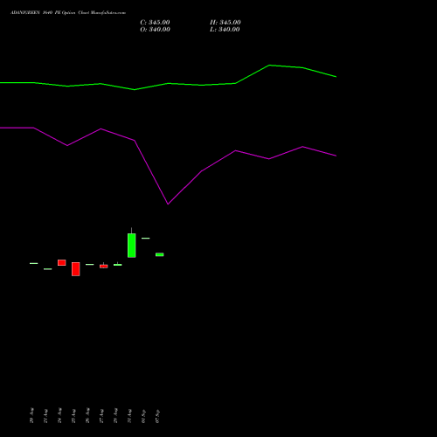
Task: Click the small red candle for 27 Aug
Action: point(104,266)
